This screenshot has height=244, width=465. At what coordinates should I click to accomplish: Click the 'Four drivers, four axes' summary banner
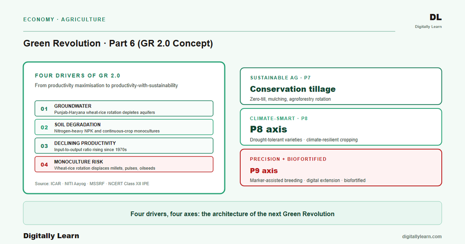point(232,213)
